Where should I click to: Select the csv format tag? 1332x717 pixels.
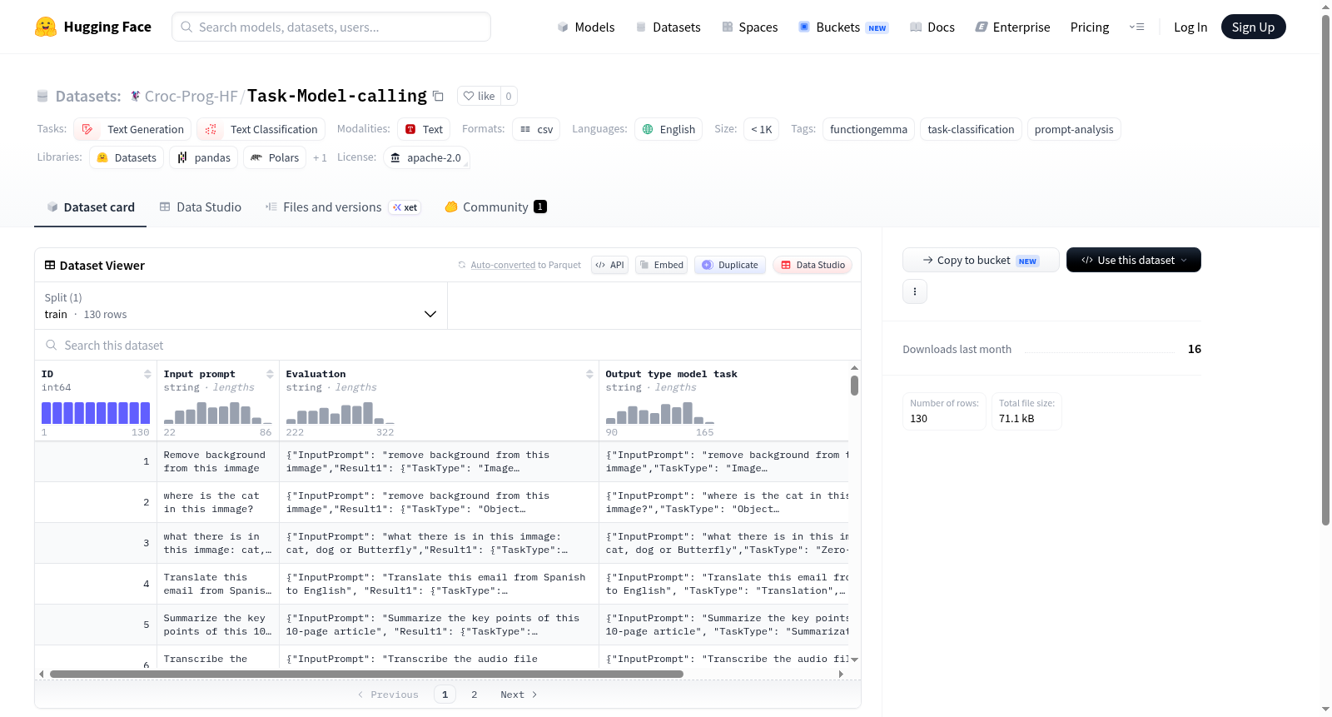pyautogui.click(x=536, y=129)
